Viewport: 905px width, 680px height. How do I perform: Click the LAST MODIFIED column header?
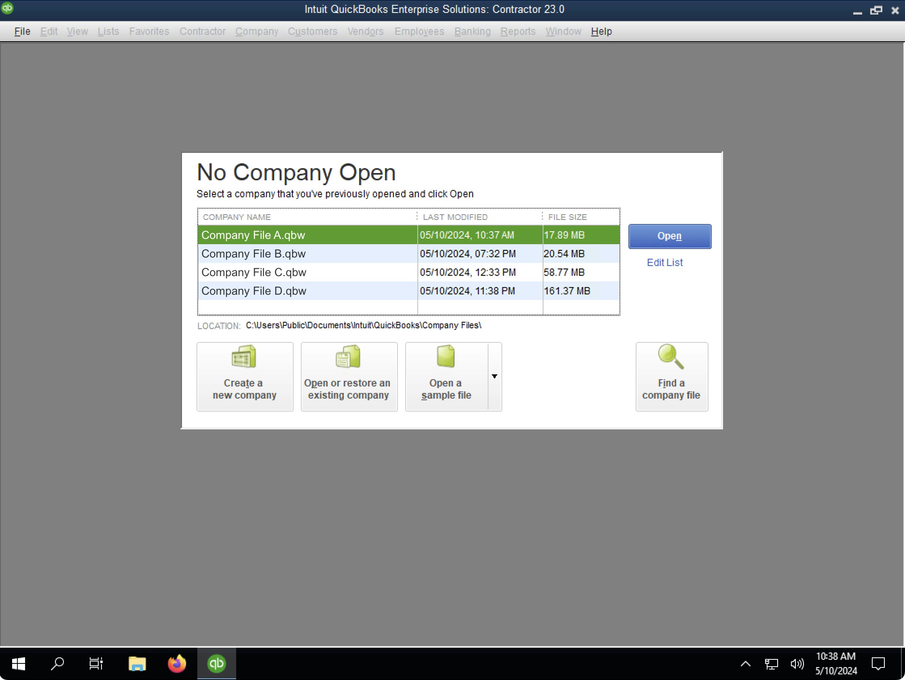pos(480,217)
